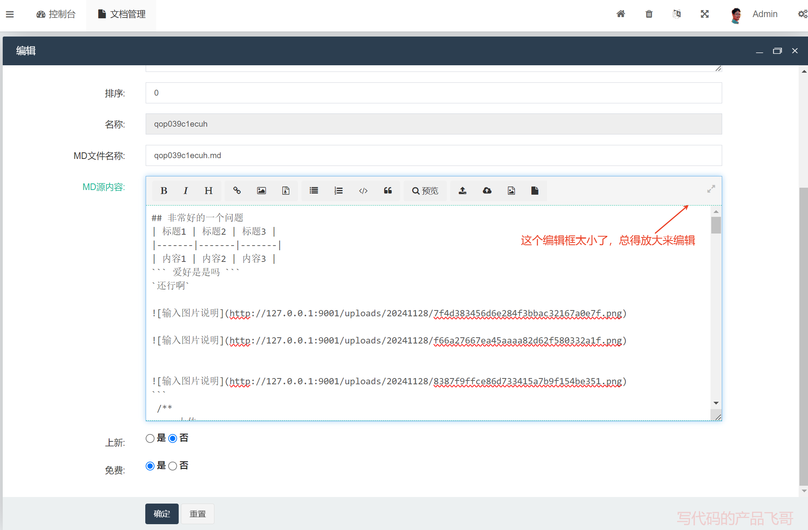808x530 pixels.
Task: Switch to the 文档管理 tab
Action: tap(122, 14)
